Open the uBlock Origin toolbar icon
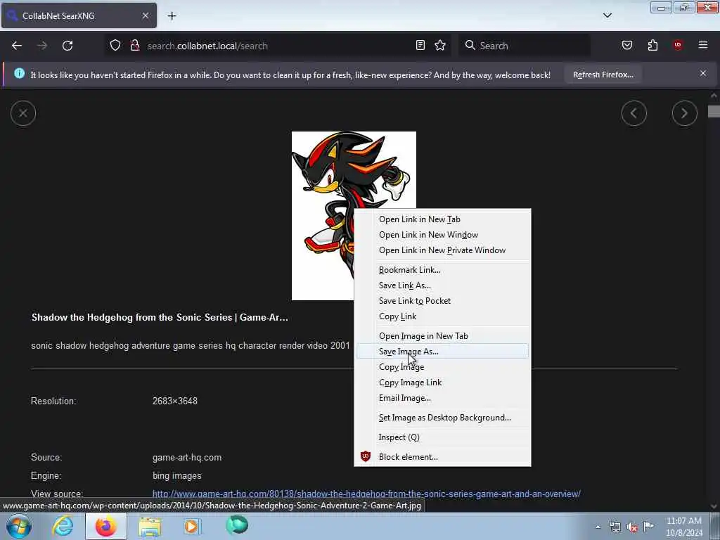 click(678, 45)
